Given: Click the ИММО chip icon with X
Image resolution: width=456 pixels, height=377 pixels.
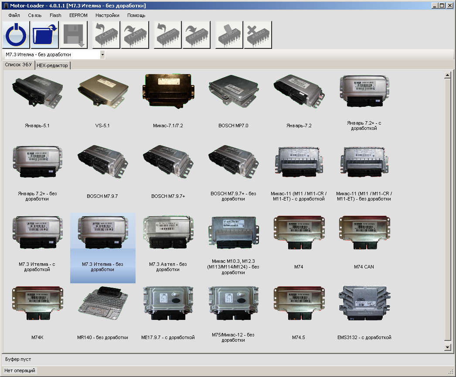Looking at the screenshot, I should tap(258, 34).
